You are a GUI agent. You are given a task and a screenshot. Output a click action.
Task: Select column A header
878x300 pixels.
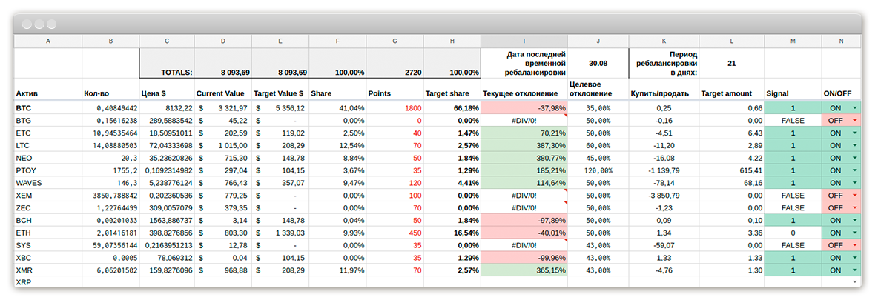point(48,41)
